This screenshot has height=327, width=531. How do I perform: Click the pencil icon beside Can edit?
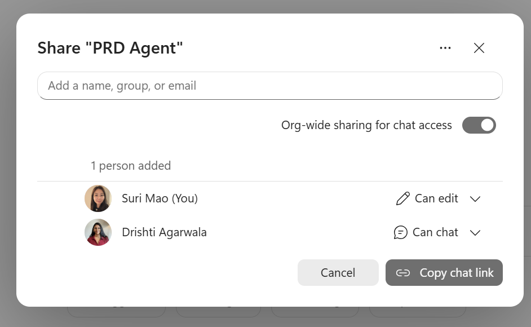pyautogui.click(x=402, y=198)
